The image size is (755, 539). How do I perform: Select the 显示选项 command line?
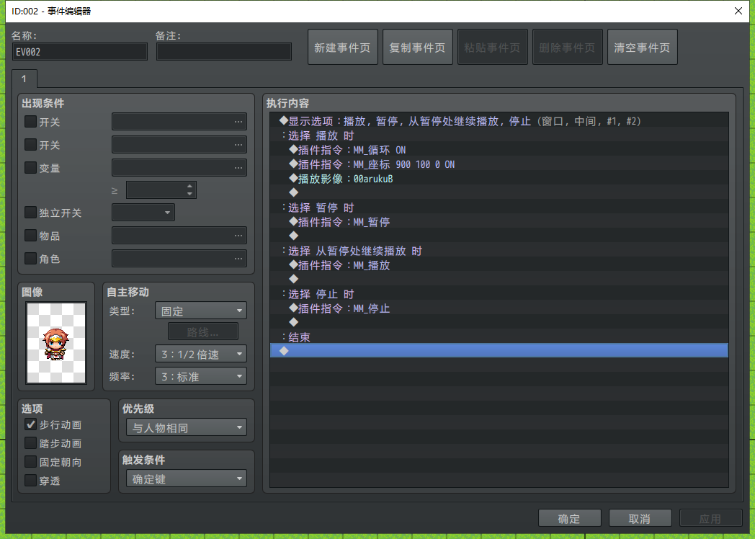[499, 121]
